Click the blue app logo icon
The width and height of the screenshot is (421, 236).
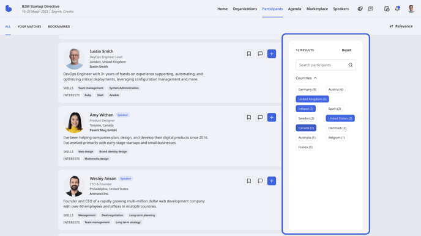click(x=9, y=9)
